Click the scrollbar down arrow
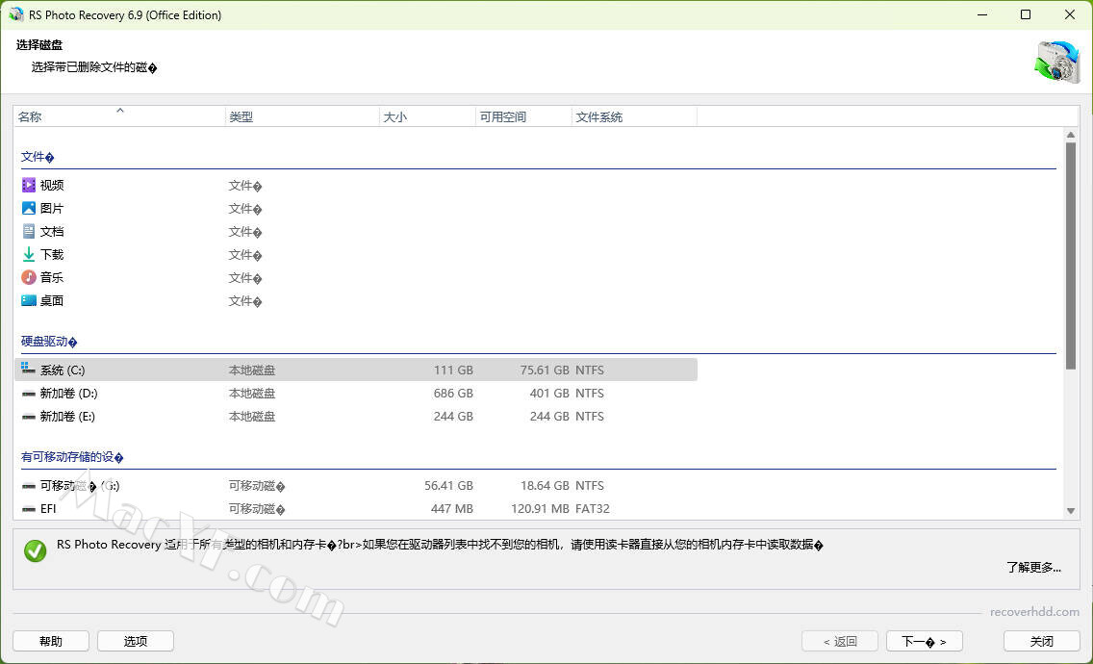The height and width of the screenshot is (664, 1093). 1071,511
